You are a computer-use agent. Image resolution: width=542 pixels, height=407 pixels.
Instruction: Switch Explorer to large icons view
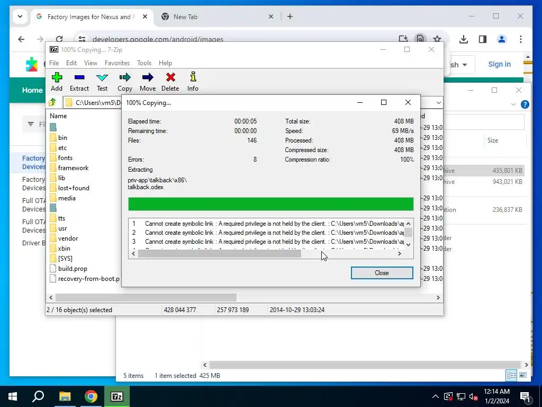pyautogui.click(x=523, y=375)
